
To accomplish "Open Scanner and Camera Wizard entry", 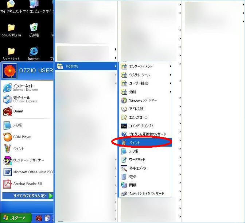I will click(146, 193).
